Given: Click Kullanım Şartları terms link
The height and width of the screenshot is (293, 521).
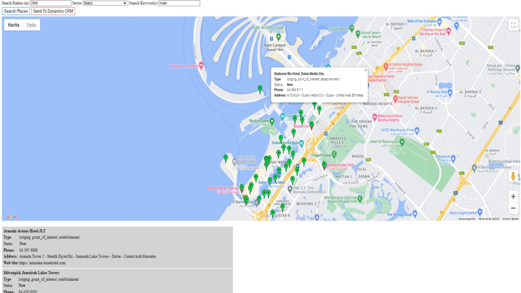Looking at the screenshot, I should coord(510,219).
